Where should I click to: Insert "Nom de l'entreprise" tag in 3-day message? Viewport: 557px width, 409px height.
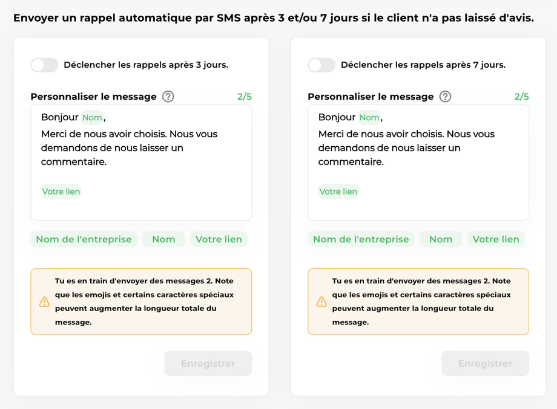pos(84,239)
